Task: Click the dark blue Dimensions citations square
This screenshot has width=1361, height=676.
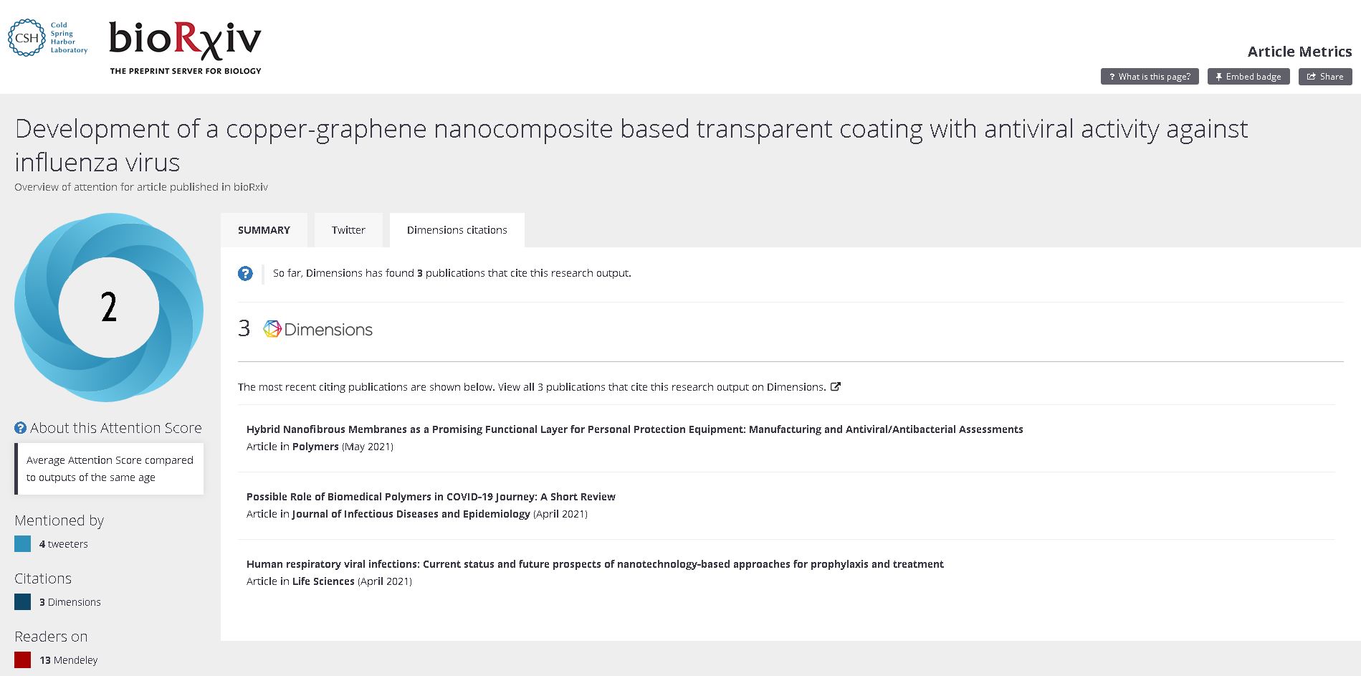Action: [23, 602]
